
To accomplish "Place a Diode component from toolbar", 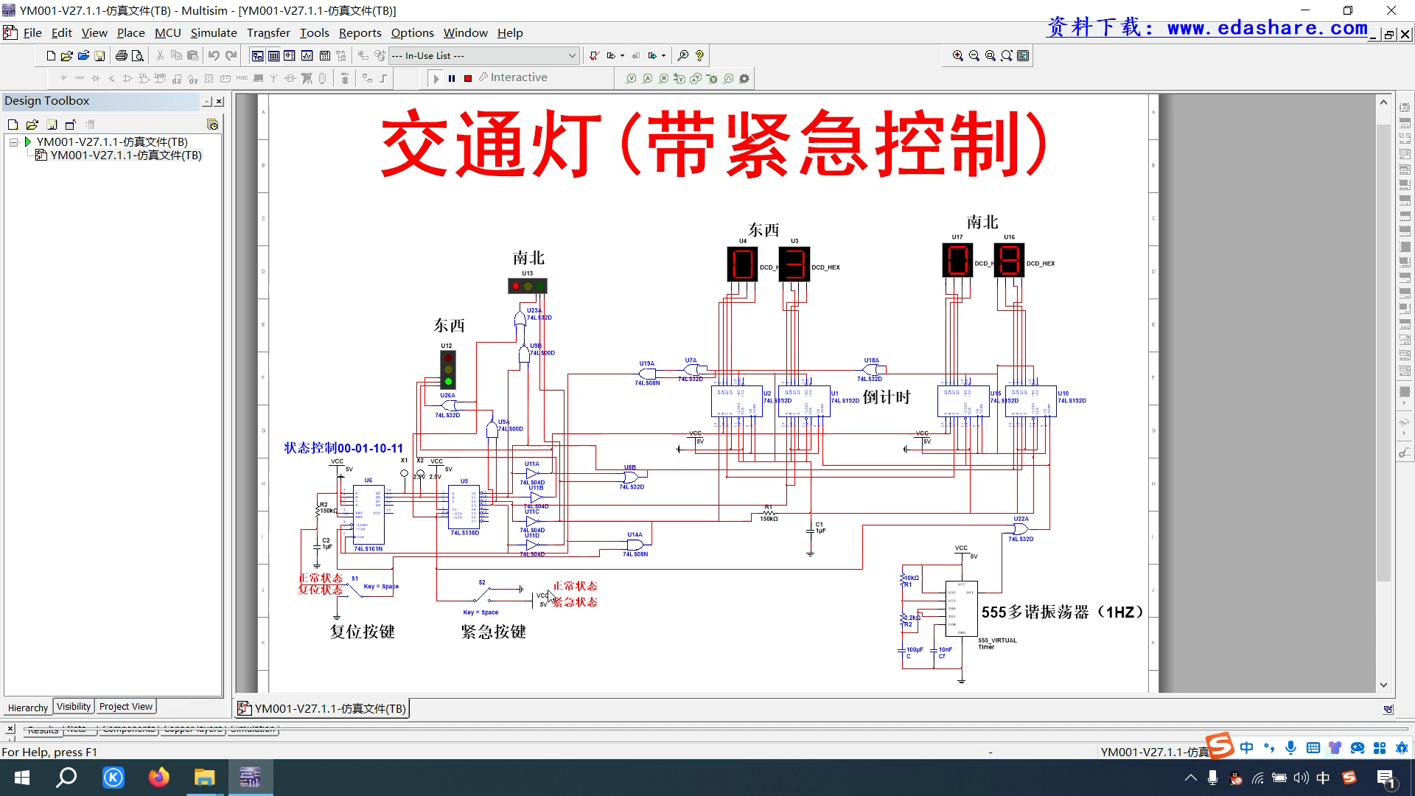I will point(96,78).
